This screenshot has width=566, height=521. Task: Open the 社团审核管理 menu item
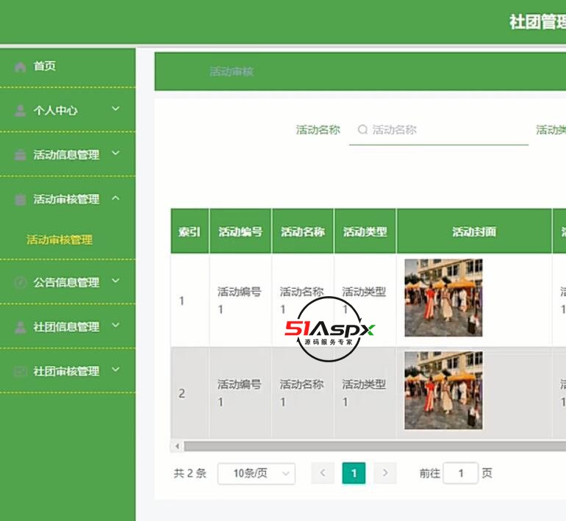[68, 371]
